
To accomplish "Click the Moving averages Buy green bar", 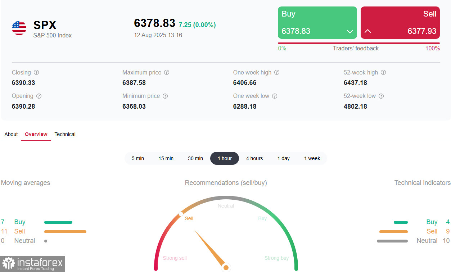I will (58, 222).
